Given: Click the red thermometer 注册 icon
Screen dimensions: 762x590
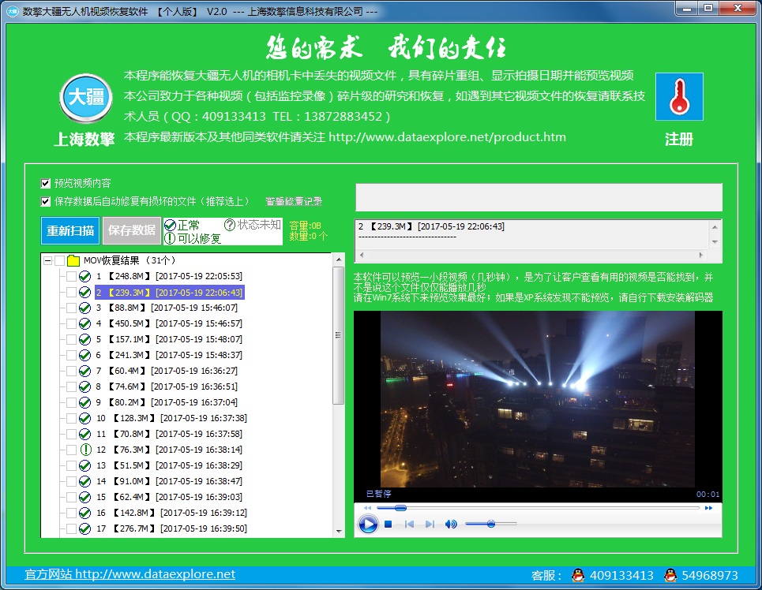Looking at the screenshot, I should [x=678, y=99].
